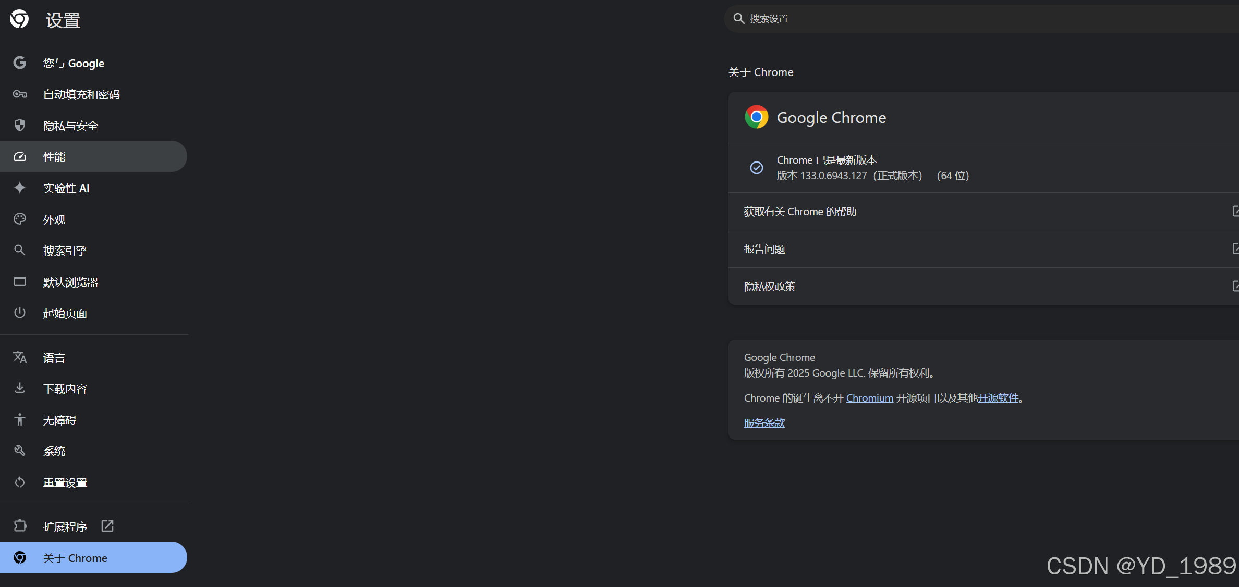Click the translate icon for 语言

tap(20, 357)
